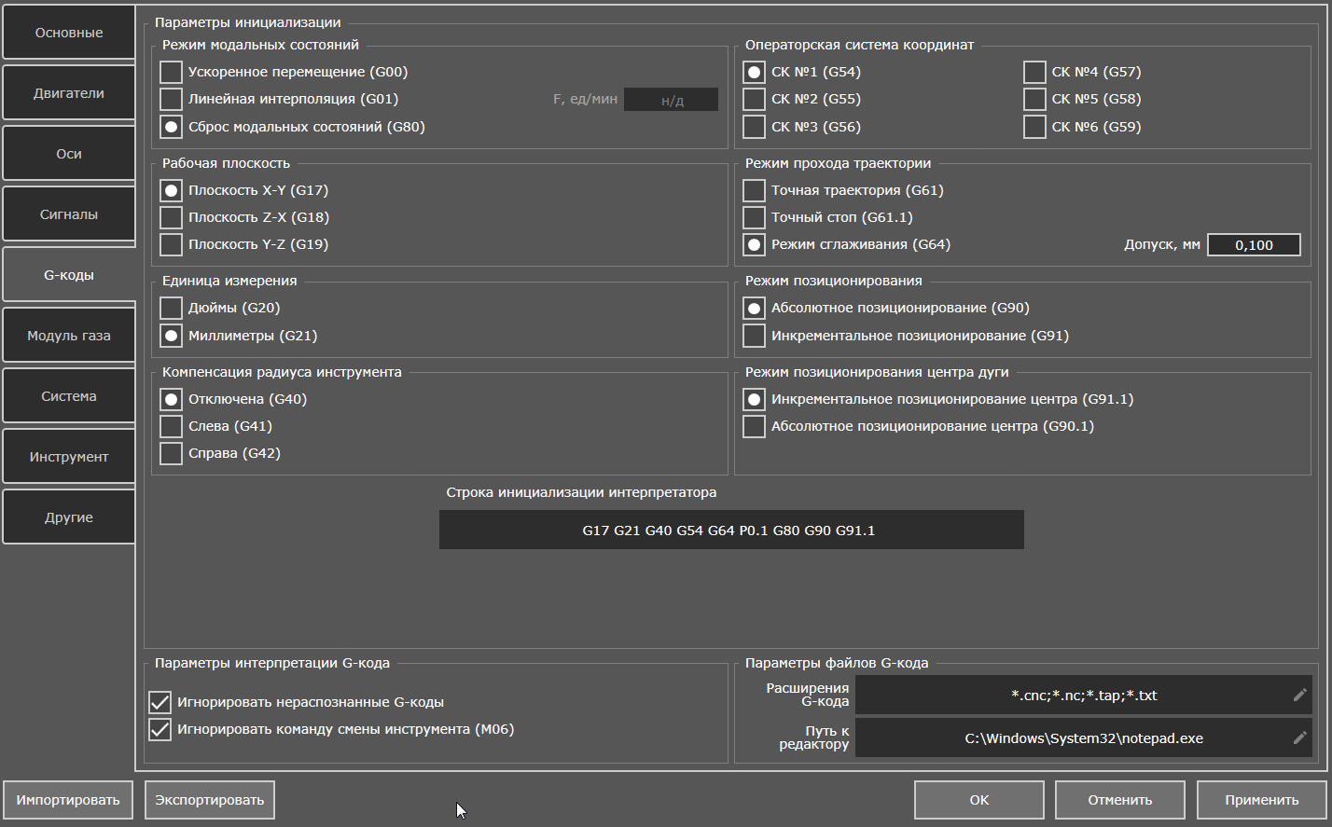Click the Экспортировать button
The image size is (1332, 827).
coord(210,800)
